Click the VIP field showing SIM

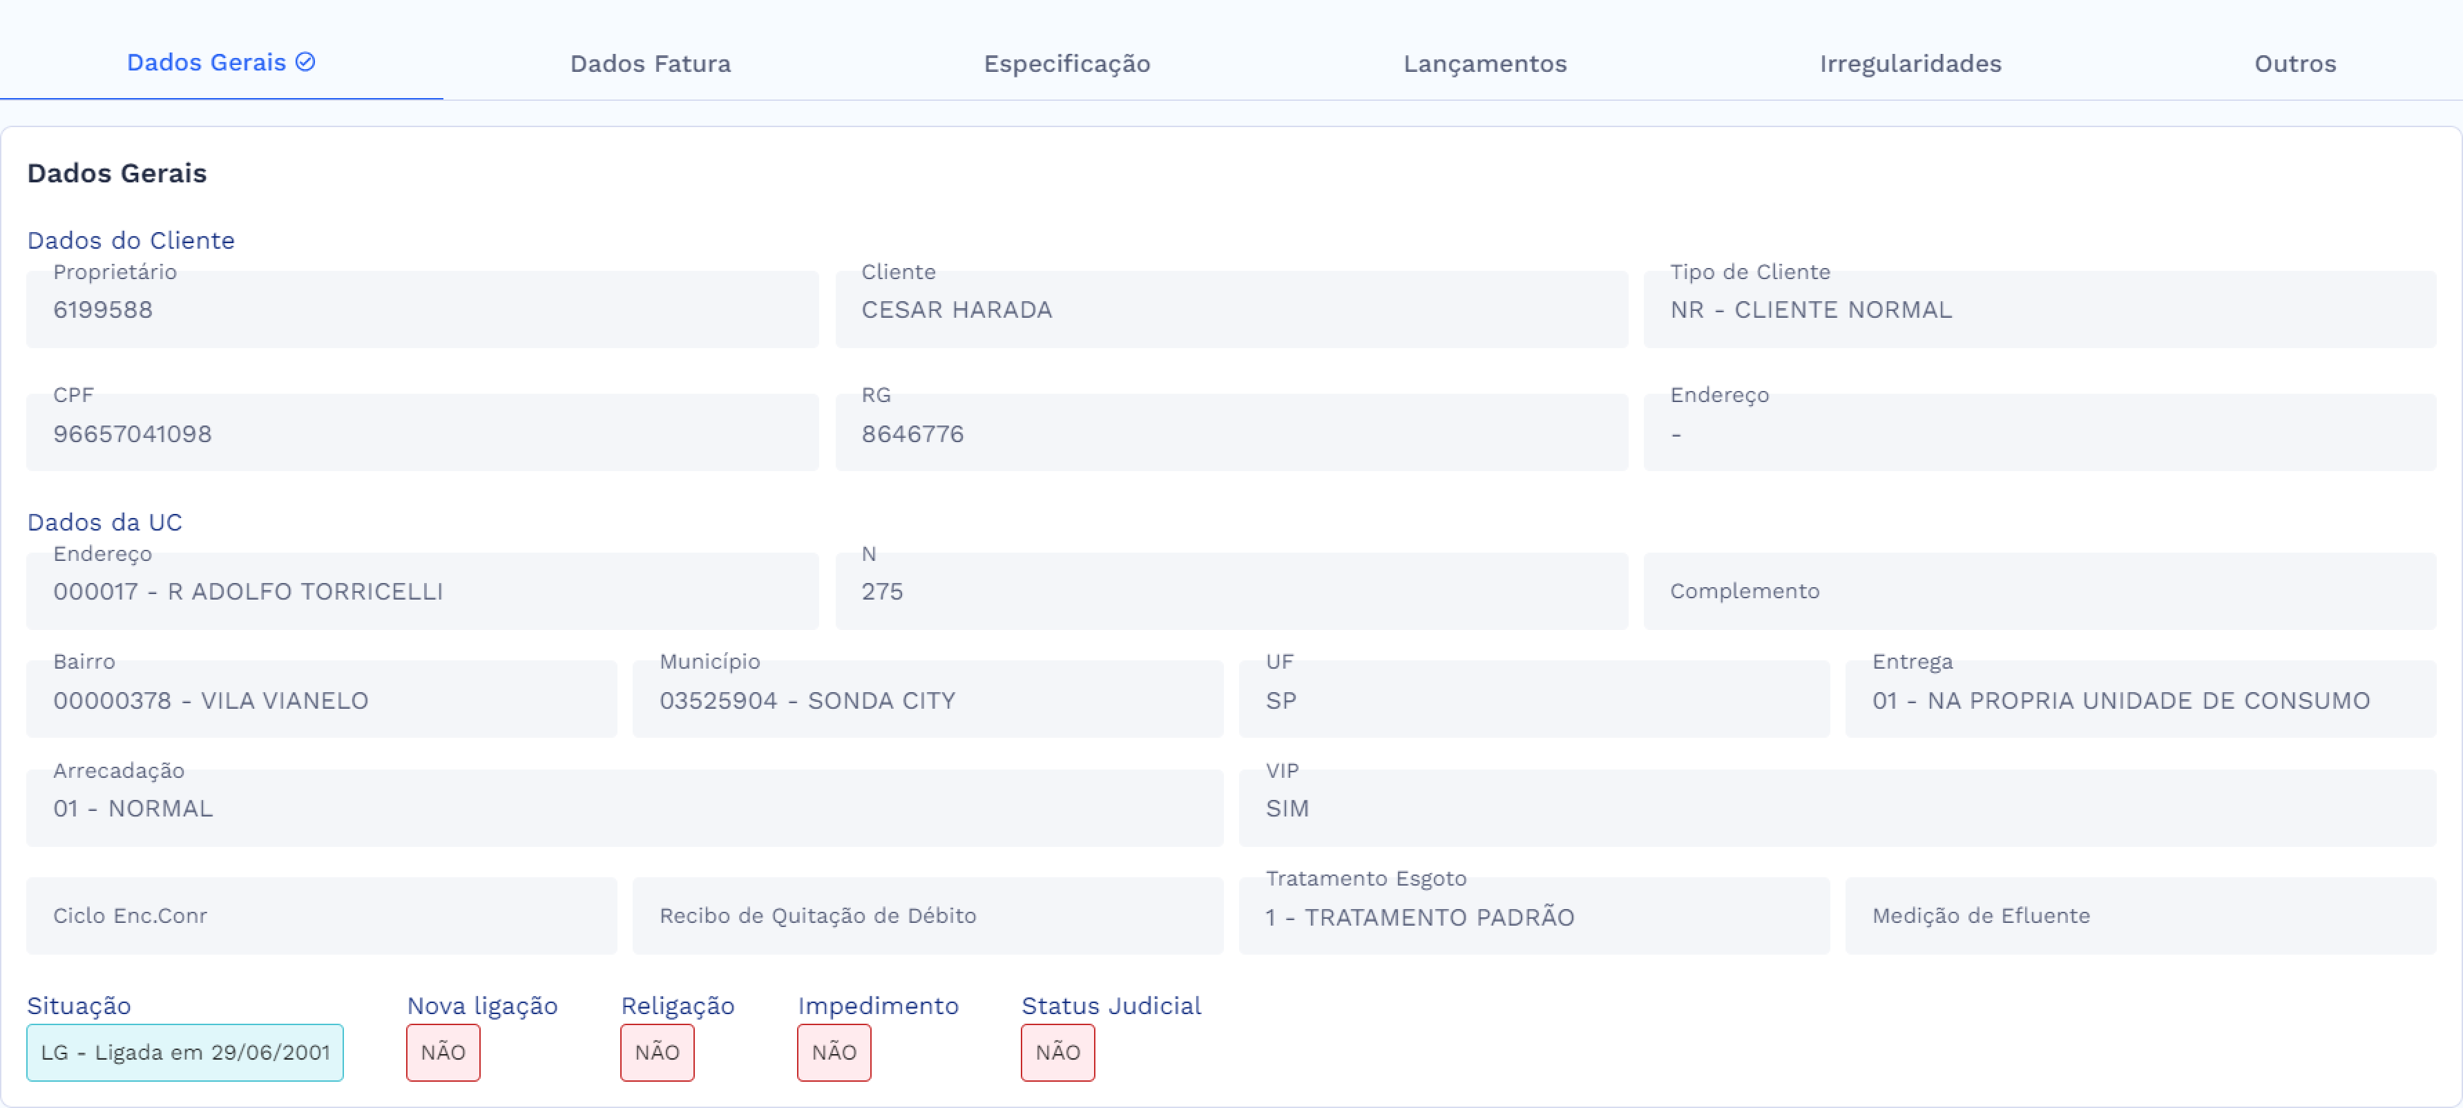[x=1533, y=807]
